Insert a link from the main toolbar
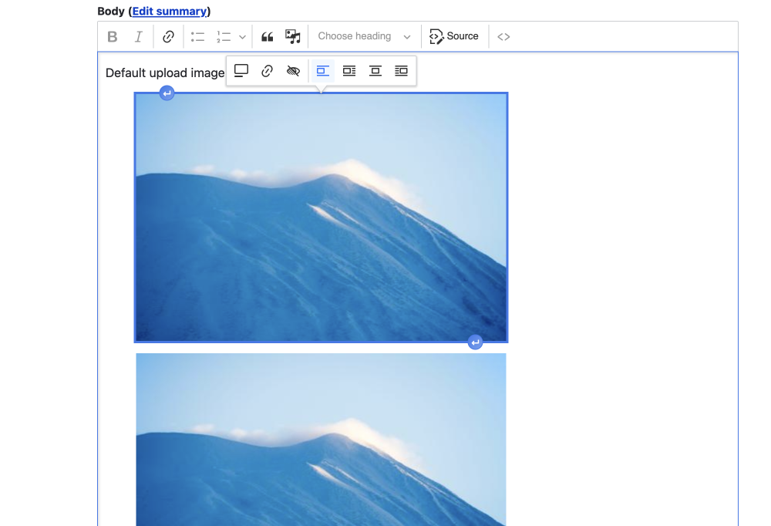The width and height of the screenshot is (771, 526). coord(168,36)
